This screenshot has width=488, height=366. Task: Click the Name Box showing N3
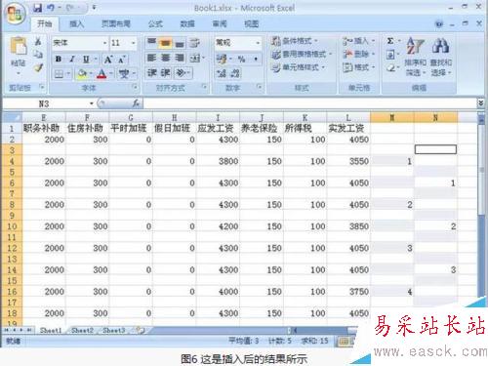49,103
